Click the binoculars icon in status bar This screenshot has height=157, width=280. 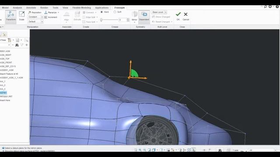(x=220, y=150)
